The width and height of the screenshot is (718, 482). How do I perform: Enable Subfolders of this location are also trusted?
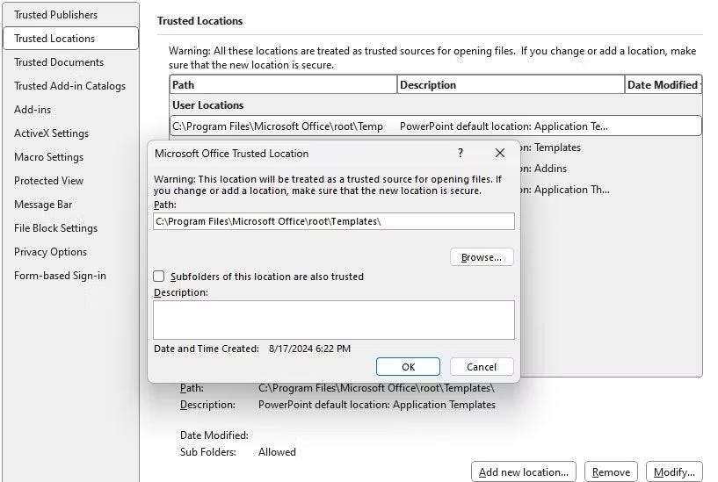(159, 277)
